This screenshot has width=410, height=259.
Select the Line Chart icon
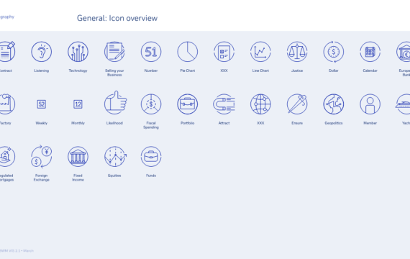[260, 52]
